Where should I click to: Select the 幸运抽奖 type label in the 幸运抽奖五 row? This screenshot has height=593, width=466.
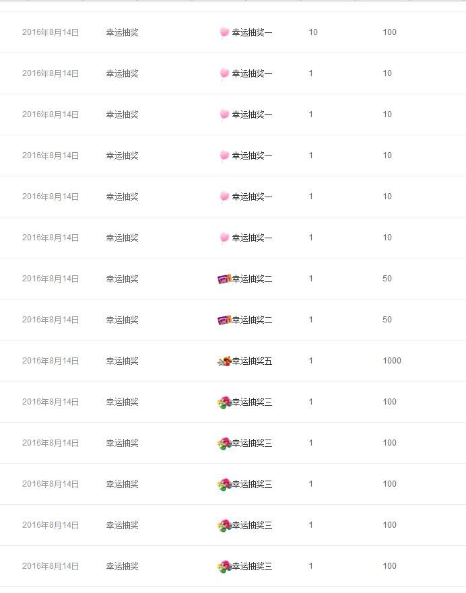(x=122, y=361)
